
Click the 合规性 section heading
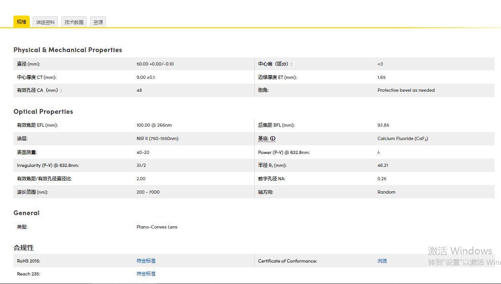23,248
